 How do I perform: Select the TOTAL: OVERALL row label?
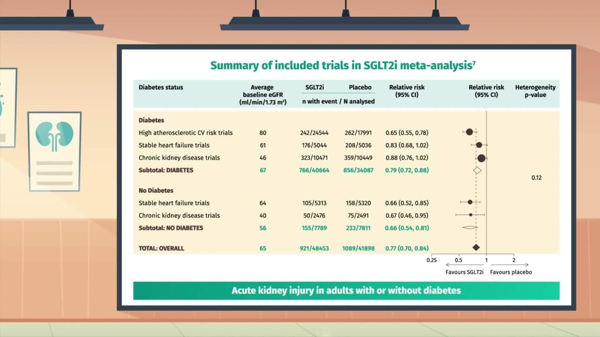point(161,249)
